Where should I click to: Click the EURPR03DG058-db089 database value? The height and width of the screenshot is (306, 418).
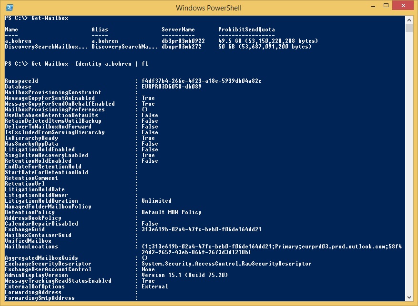tap(172, 87)
